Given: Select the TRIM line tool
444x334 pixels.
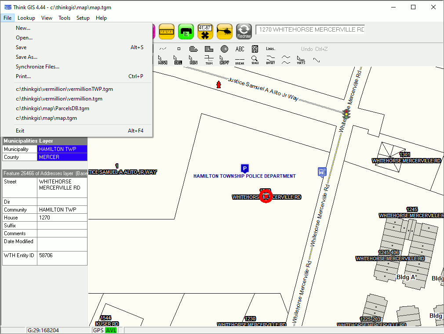Looking at the screenshot, I should point(209,60).
